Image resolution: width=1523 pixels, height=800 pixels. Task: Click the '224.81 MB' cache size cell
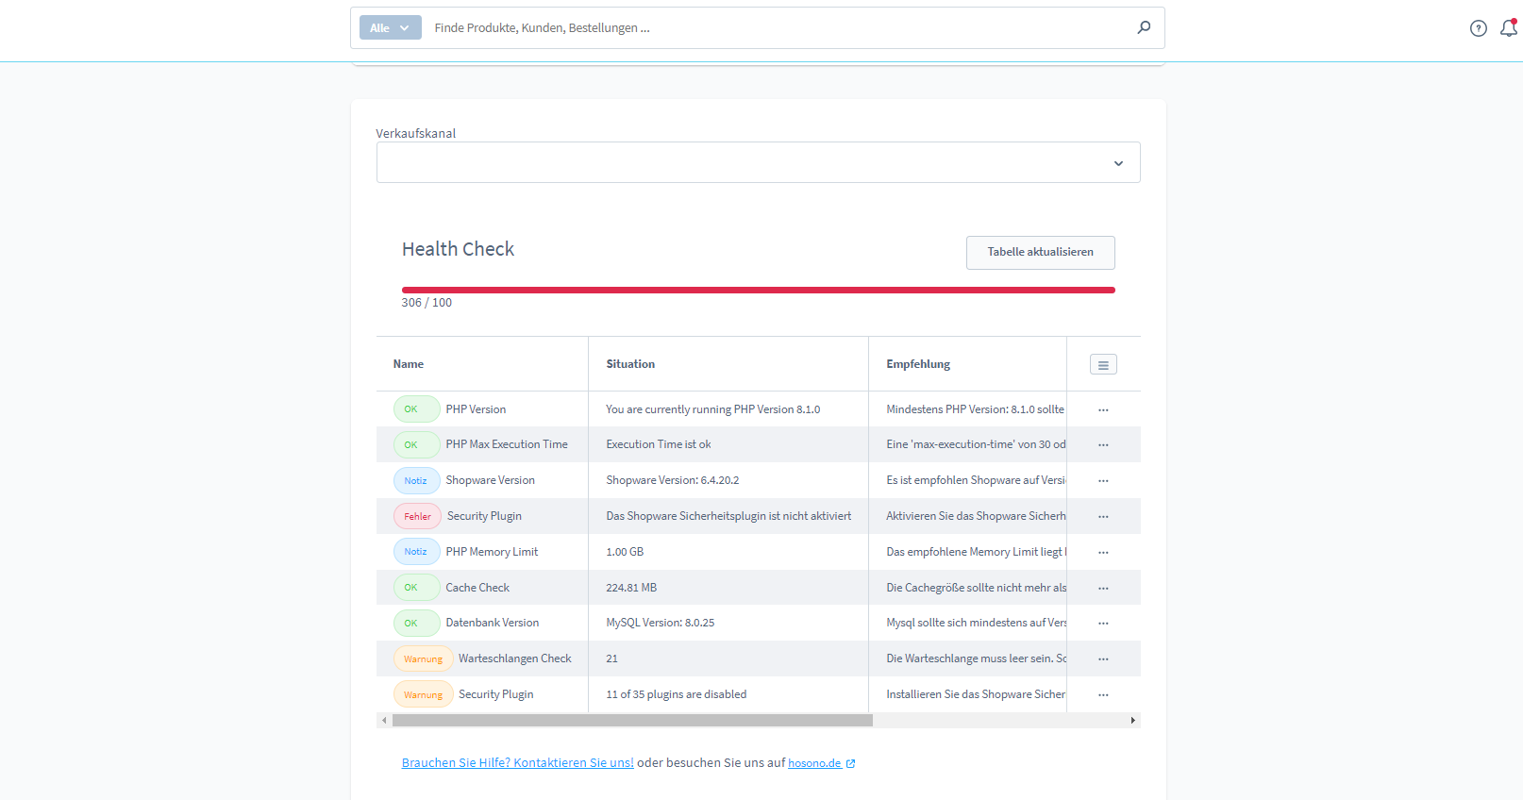pos(631,588)
